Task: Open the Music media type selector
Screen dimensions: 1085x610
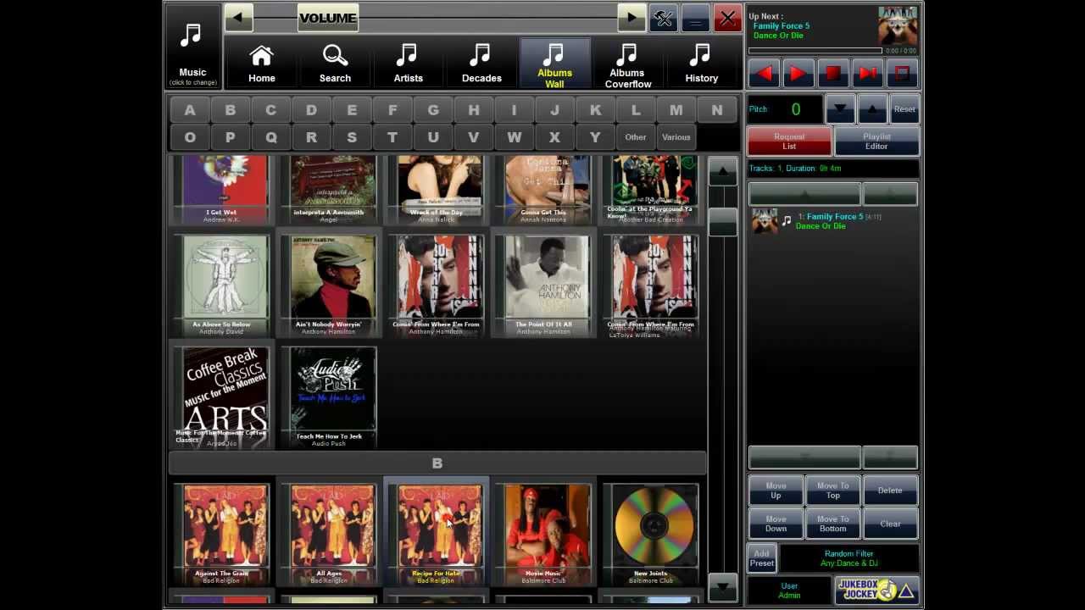Action: click(x=192, y=47)
